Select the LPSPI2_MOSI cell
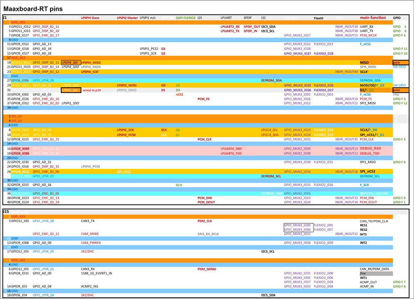 coord(127,86)
